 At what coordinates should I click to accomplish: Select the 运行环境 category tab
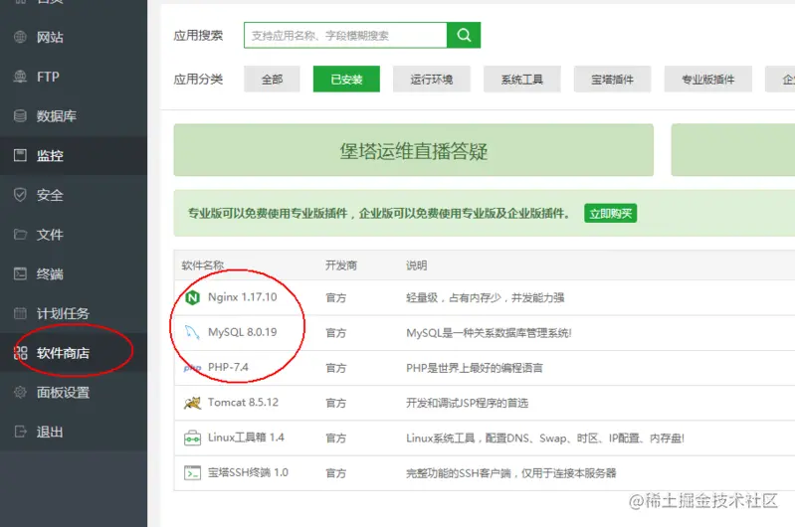tap(432, 80)
